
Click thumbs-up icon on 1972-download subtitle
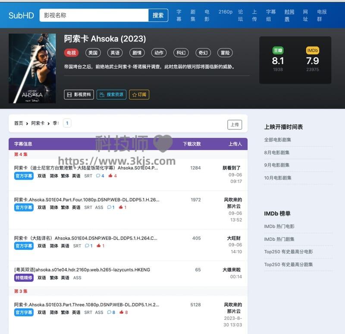[x=121, y=207]
